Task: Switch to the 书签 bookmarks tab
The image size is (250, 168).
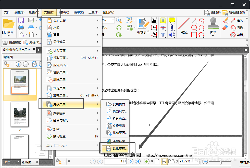Action: [x=8, y=162]
